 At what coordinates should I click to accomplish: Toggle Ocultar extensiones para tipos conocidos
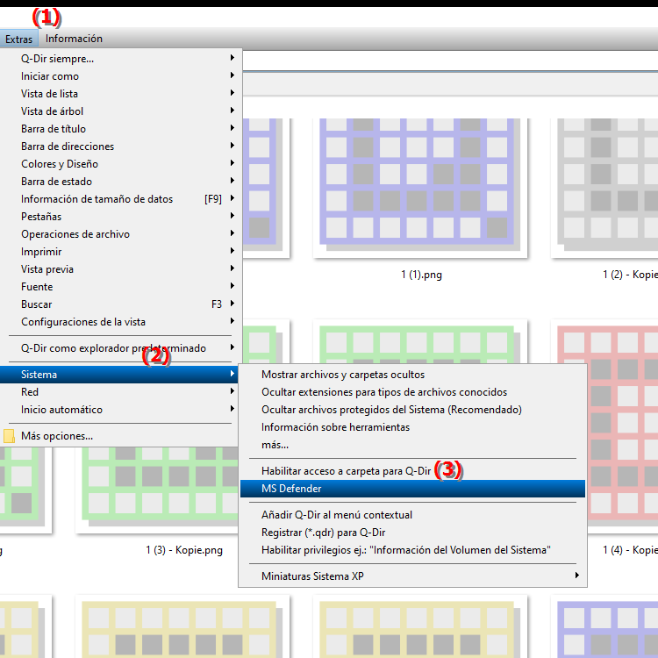[412, 392]
